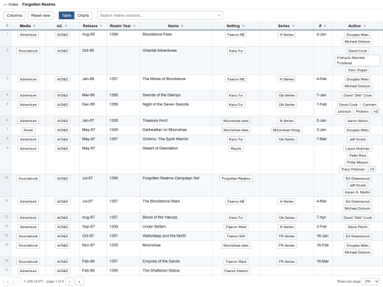Go back via the Index link
Screen dimensions: 383x287
click(11, 4)
